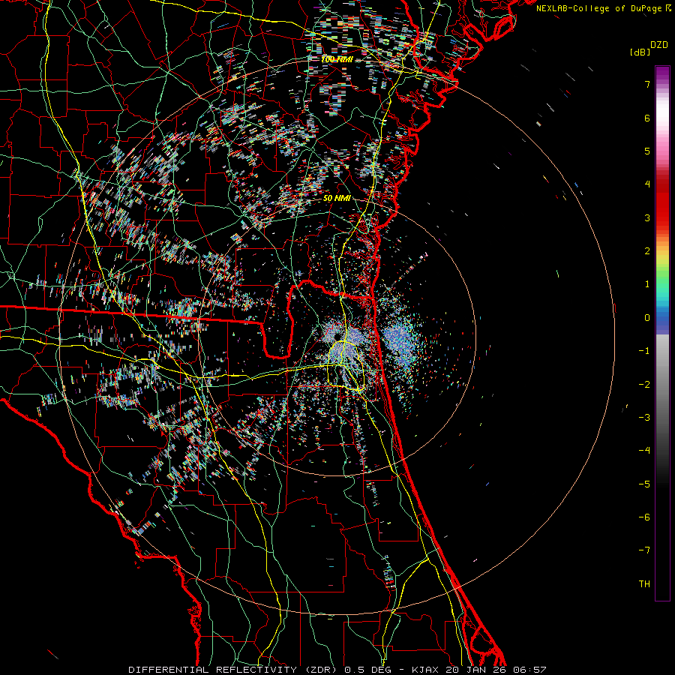This screenshot has width=675, height=675.
Task: Click the -5 value on the color scale
Action: pyautogui.click(x=644, y=484)
